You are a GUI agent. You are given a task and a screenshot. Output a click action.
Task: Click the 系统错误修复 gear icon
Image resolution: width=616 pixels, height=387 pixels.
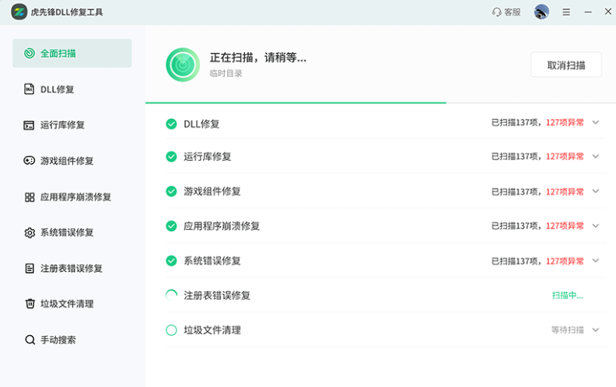point(30,232)
